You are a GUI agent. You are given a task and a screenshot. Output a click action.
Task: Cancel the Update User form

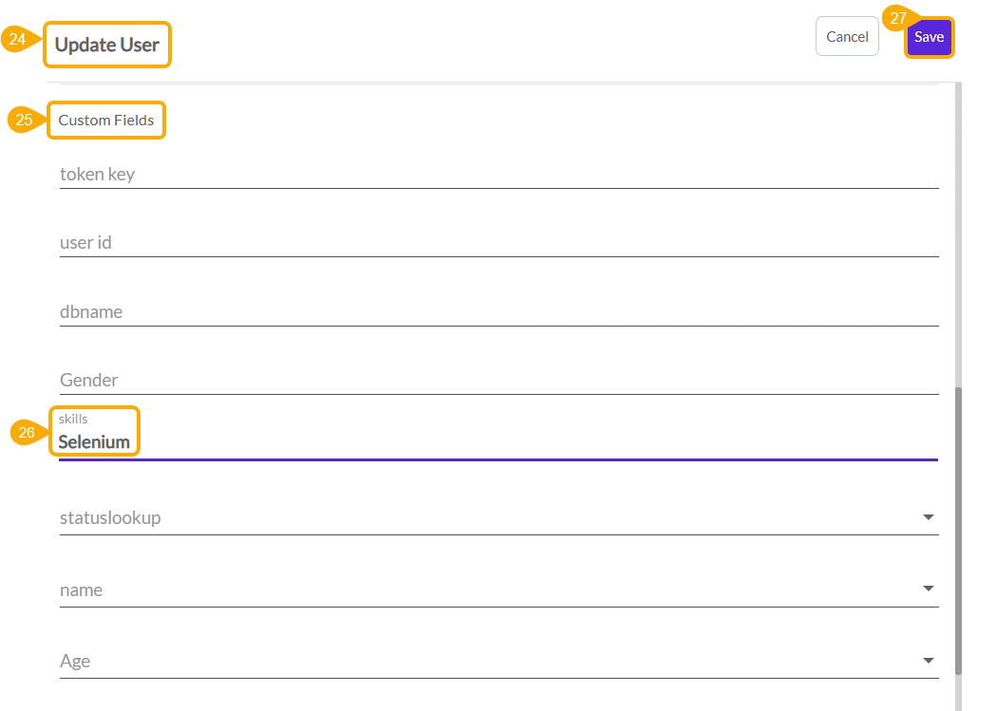pyautogui.click(x=847, y=37)
